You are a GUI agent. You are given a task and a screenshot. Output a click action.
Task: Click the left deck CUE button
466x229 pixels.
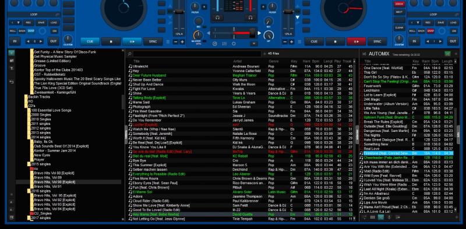(90, 41)
